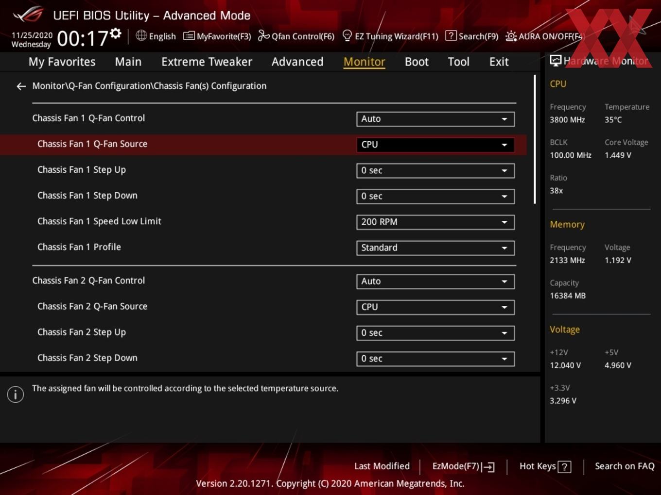The width and height of the screenshot is (661, 495).
Task: Select the Chassis Fan 1 Q-Fan Source label
Action: click(x=92, y=144)
